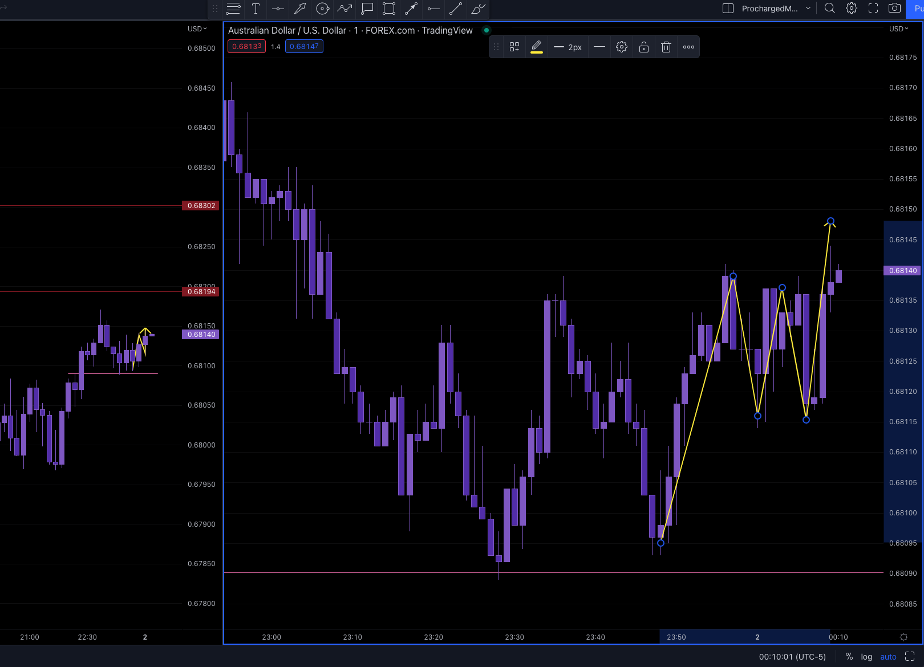Click the green market status dot
The image size is (924, 667).
[x=487, y=30]
